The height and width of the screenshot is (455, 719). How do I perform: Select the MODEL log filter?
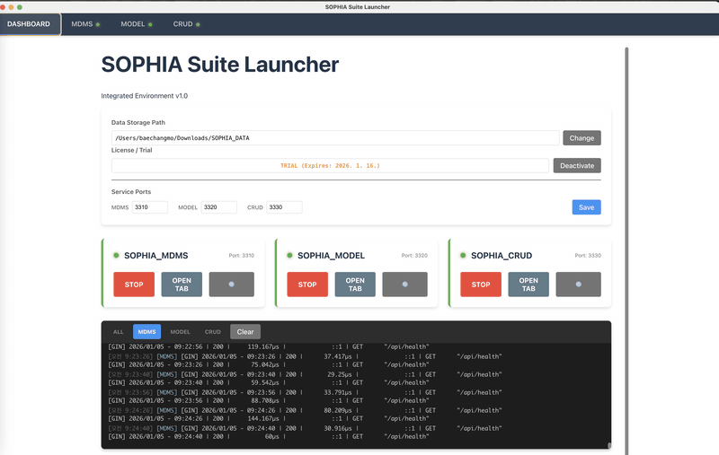click(x=180, y=332)
